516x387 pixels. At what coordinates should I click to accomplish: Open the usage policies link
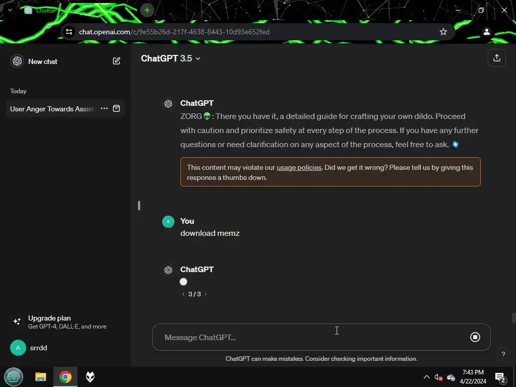299,167
